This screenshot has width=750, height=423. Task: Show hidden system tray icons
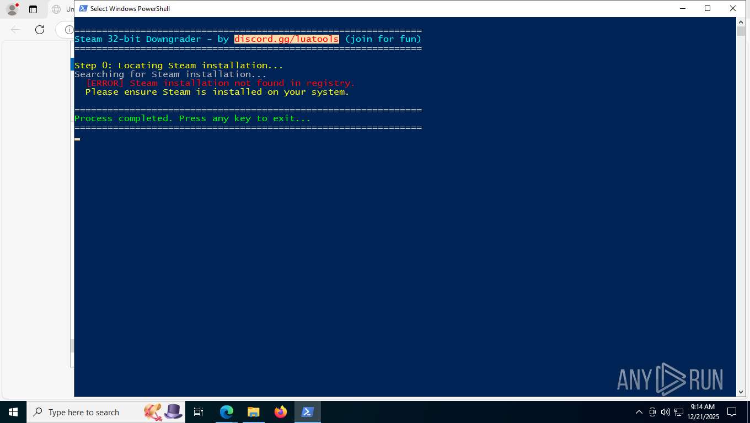pos(639,412)
